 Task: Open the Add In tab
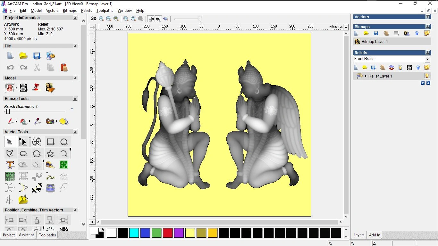375,235
